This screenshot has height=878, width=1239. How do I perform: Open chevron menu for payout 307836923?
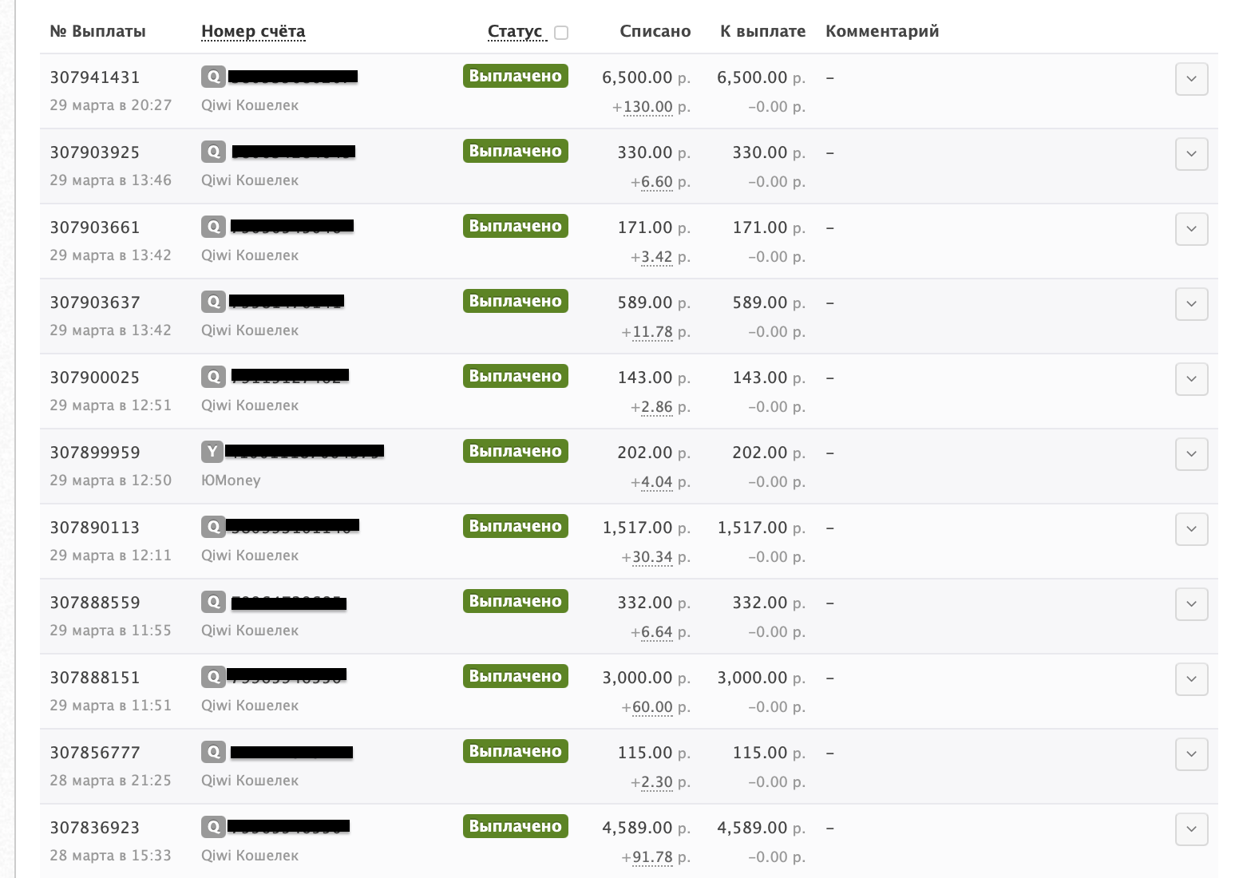pyautogui.click(x=1191, y=829)
